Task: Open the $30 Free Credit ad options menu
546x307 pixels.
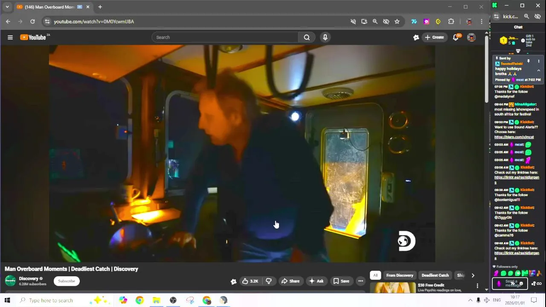Action: (477, 286)
